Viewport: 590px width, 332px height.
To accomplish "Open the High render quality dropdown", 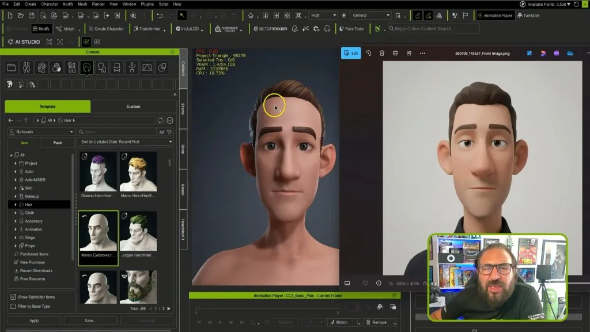I will click(x=323, y=16).
